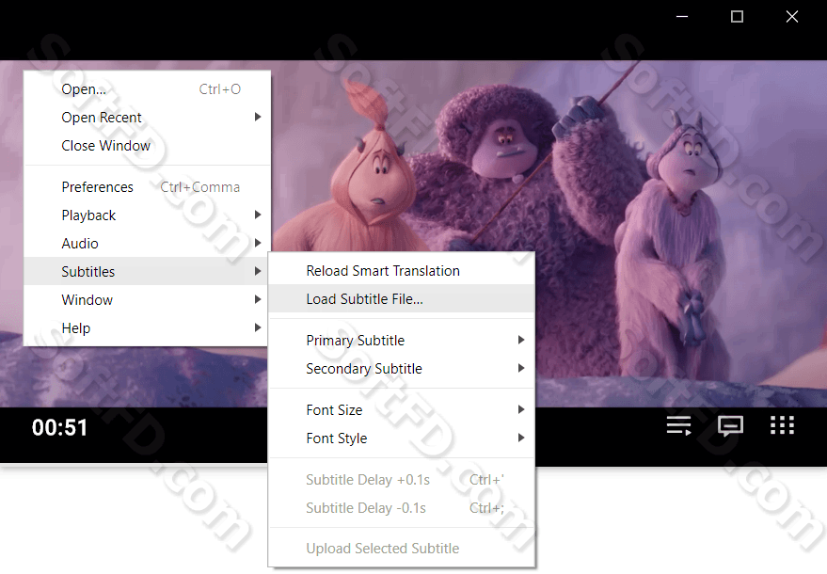This screenshot has width=827, height=574.
Task: Open the playlist queue icon
Action: tap(678, 425)
